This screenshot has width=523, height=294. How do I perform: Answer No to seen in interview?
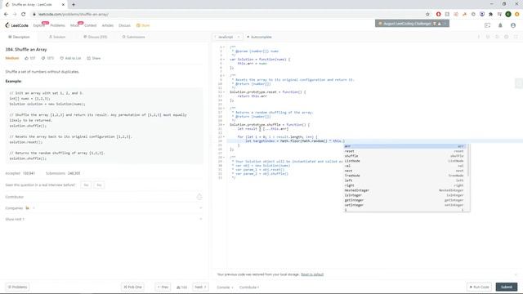(x=99, y=185)
